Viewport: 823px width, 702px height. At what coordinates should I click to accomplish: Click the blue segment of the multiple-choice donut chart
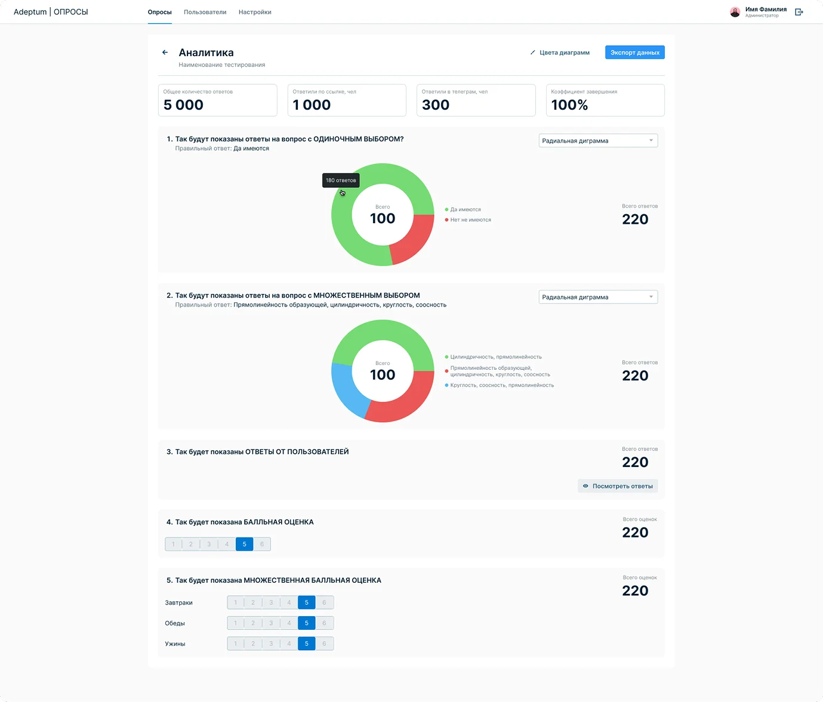coord(348,391)
